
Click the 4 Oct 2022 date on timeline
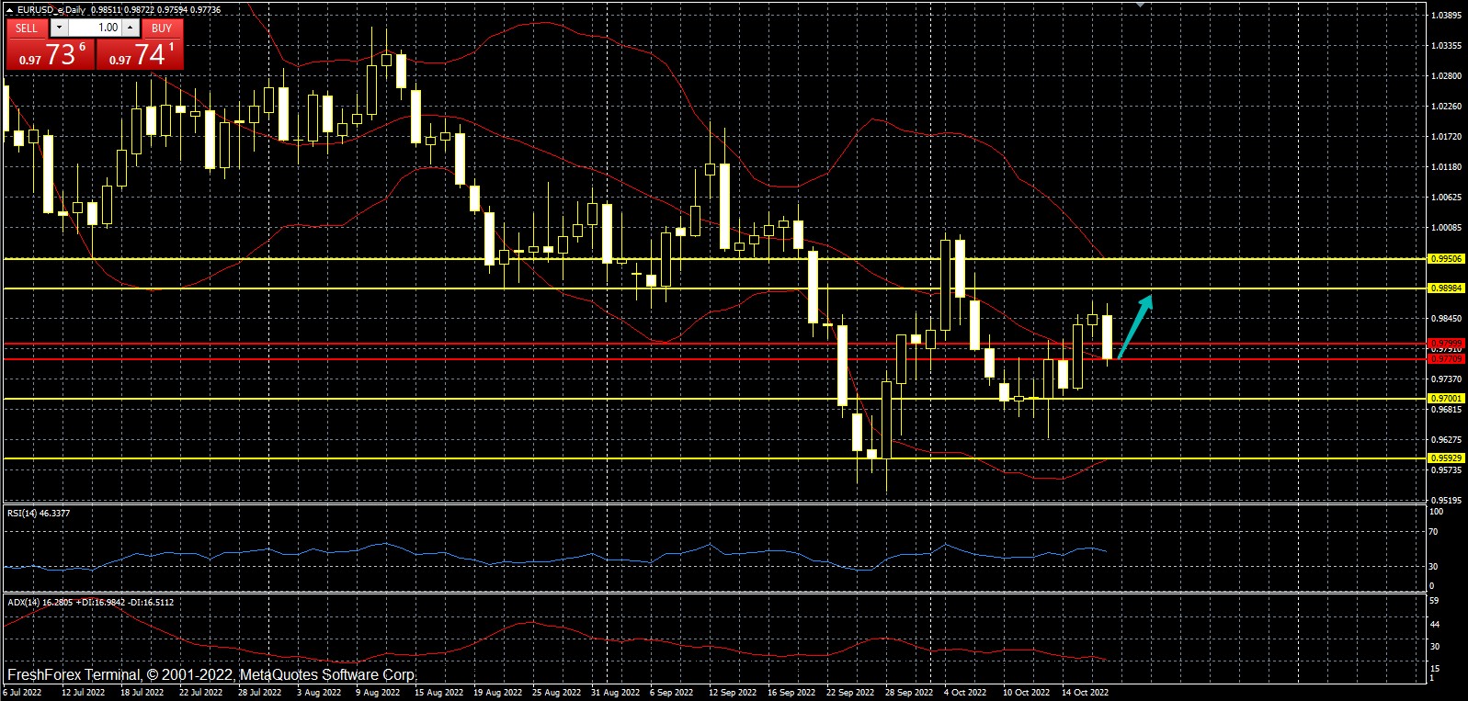(965, 693)
